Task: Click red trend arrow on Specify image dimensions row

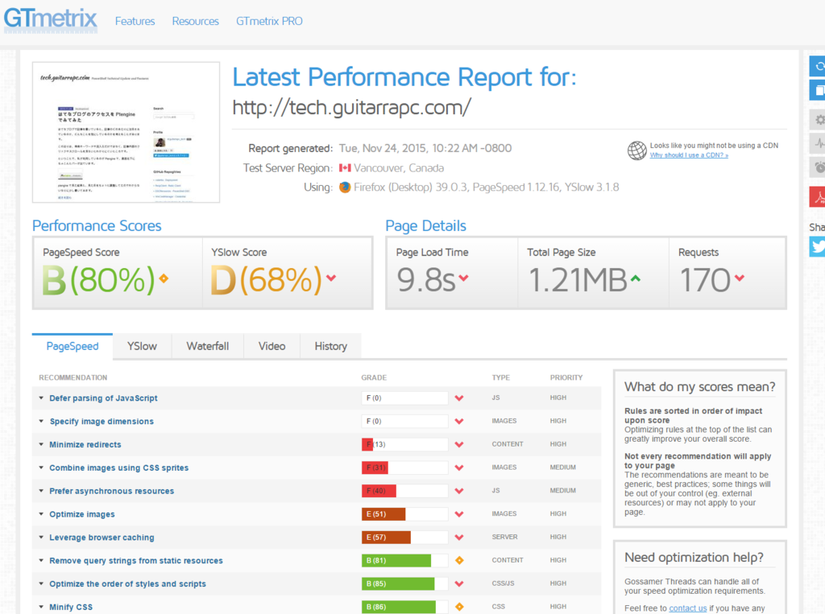Action: (x=459, y=421)
